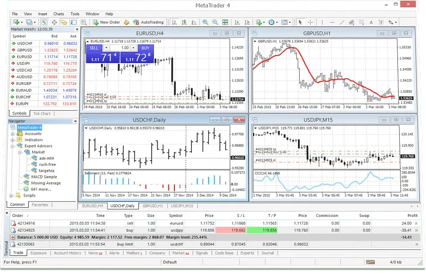Toggle chart auto scroll
This screenshot has height=273, width=426.
[237, 22]
